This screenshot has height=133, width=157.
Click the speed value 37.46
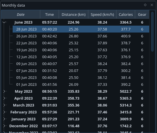pos(102,112)
